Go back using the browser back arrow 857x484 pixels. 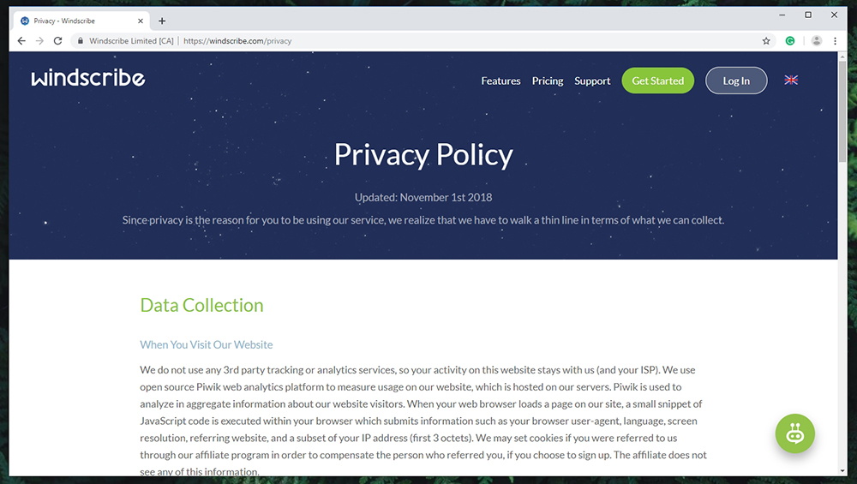point(21,41)
